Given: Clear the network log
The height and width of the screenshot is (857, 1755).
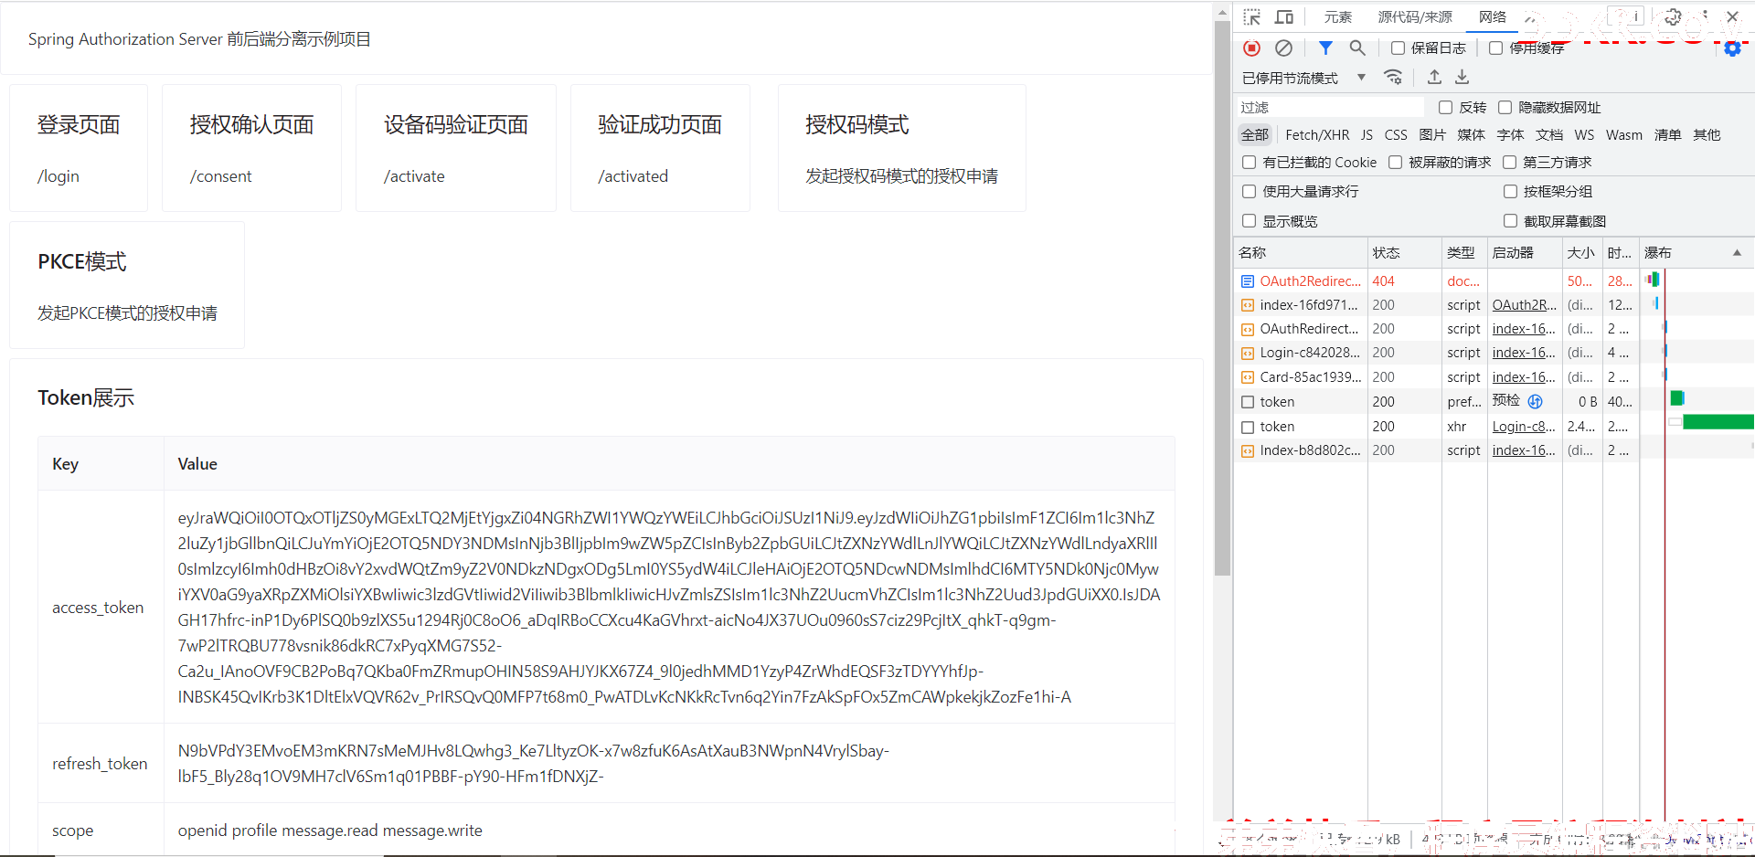Looking at the screenshot, I should click(x=1284, y=48).
